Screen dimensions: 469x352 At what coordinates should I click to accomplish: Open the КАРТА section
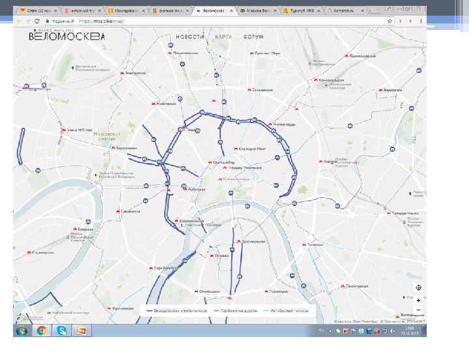point(223,37)
